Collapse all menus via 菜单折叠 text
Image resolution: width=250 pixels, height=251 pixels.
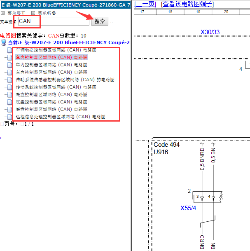[47, 13]
